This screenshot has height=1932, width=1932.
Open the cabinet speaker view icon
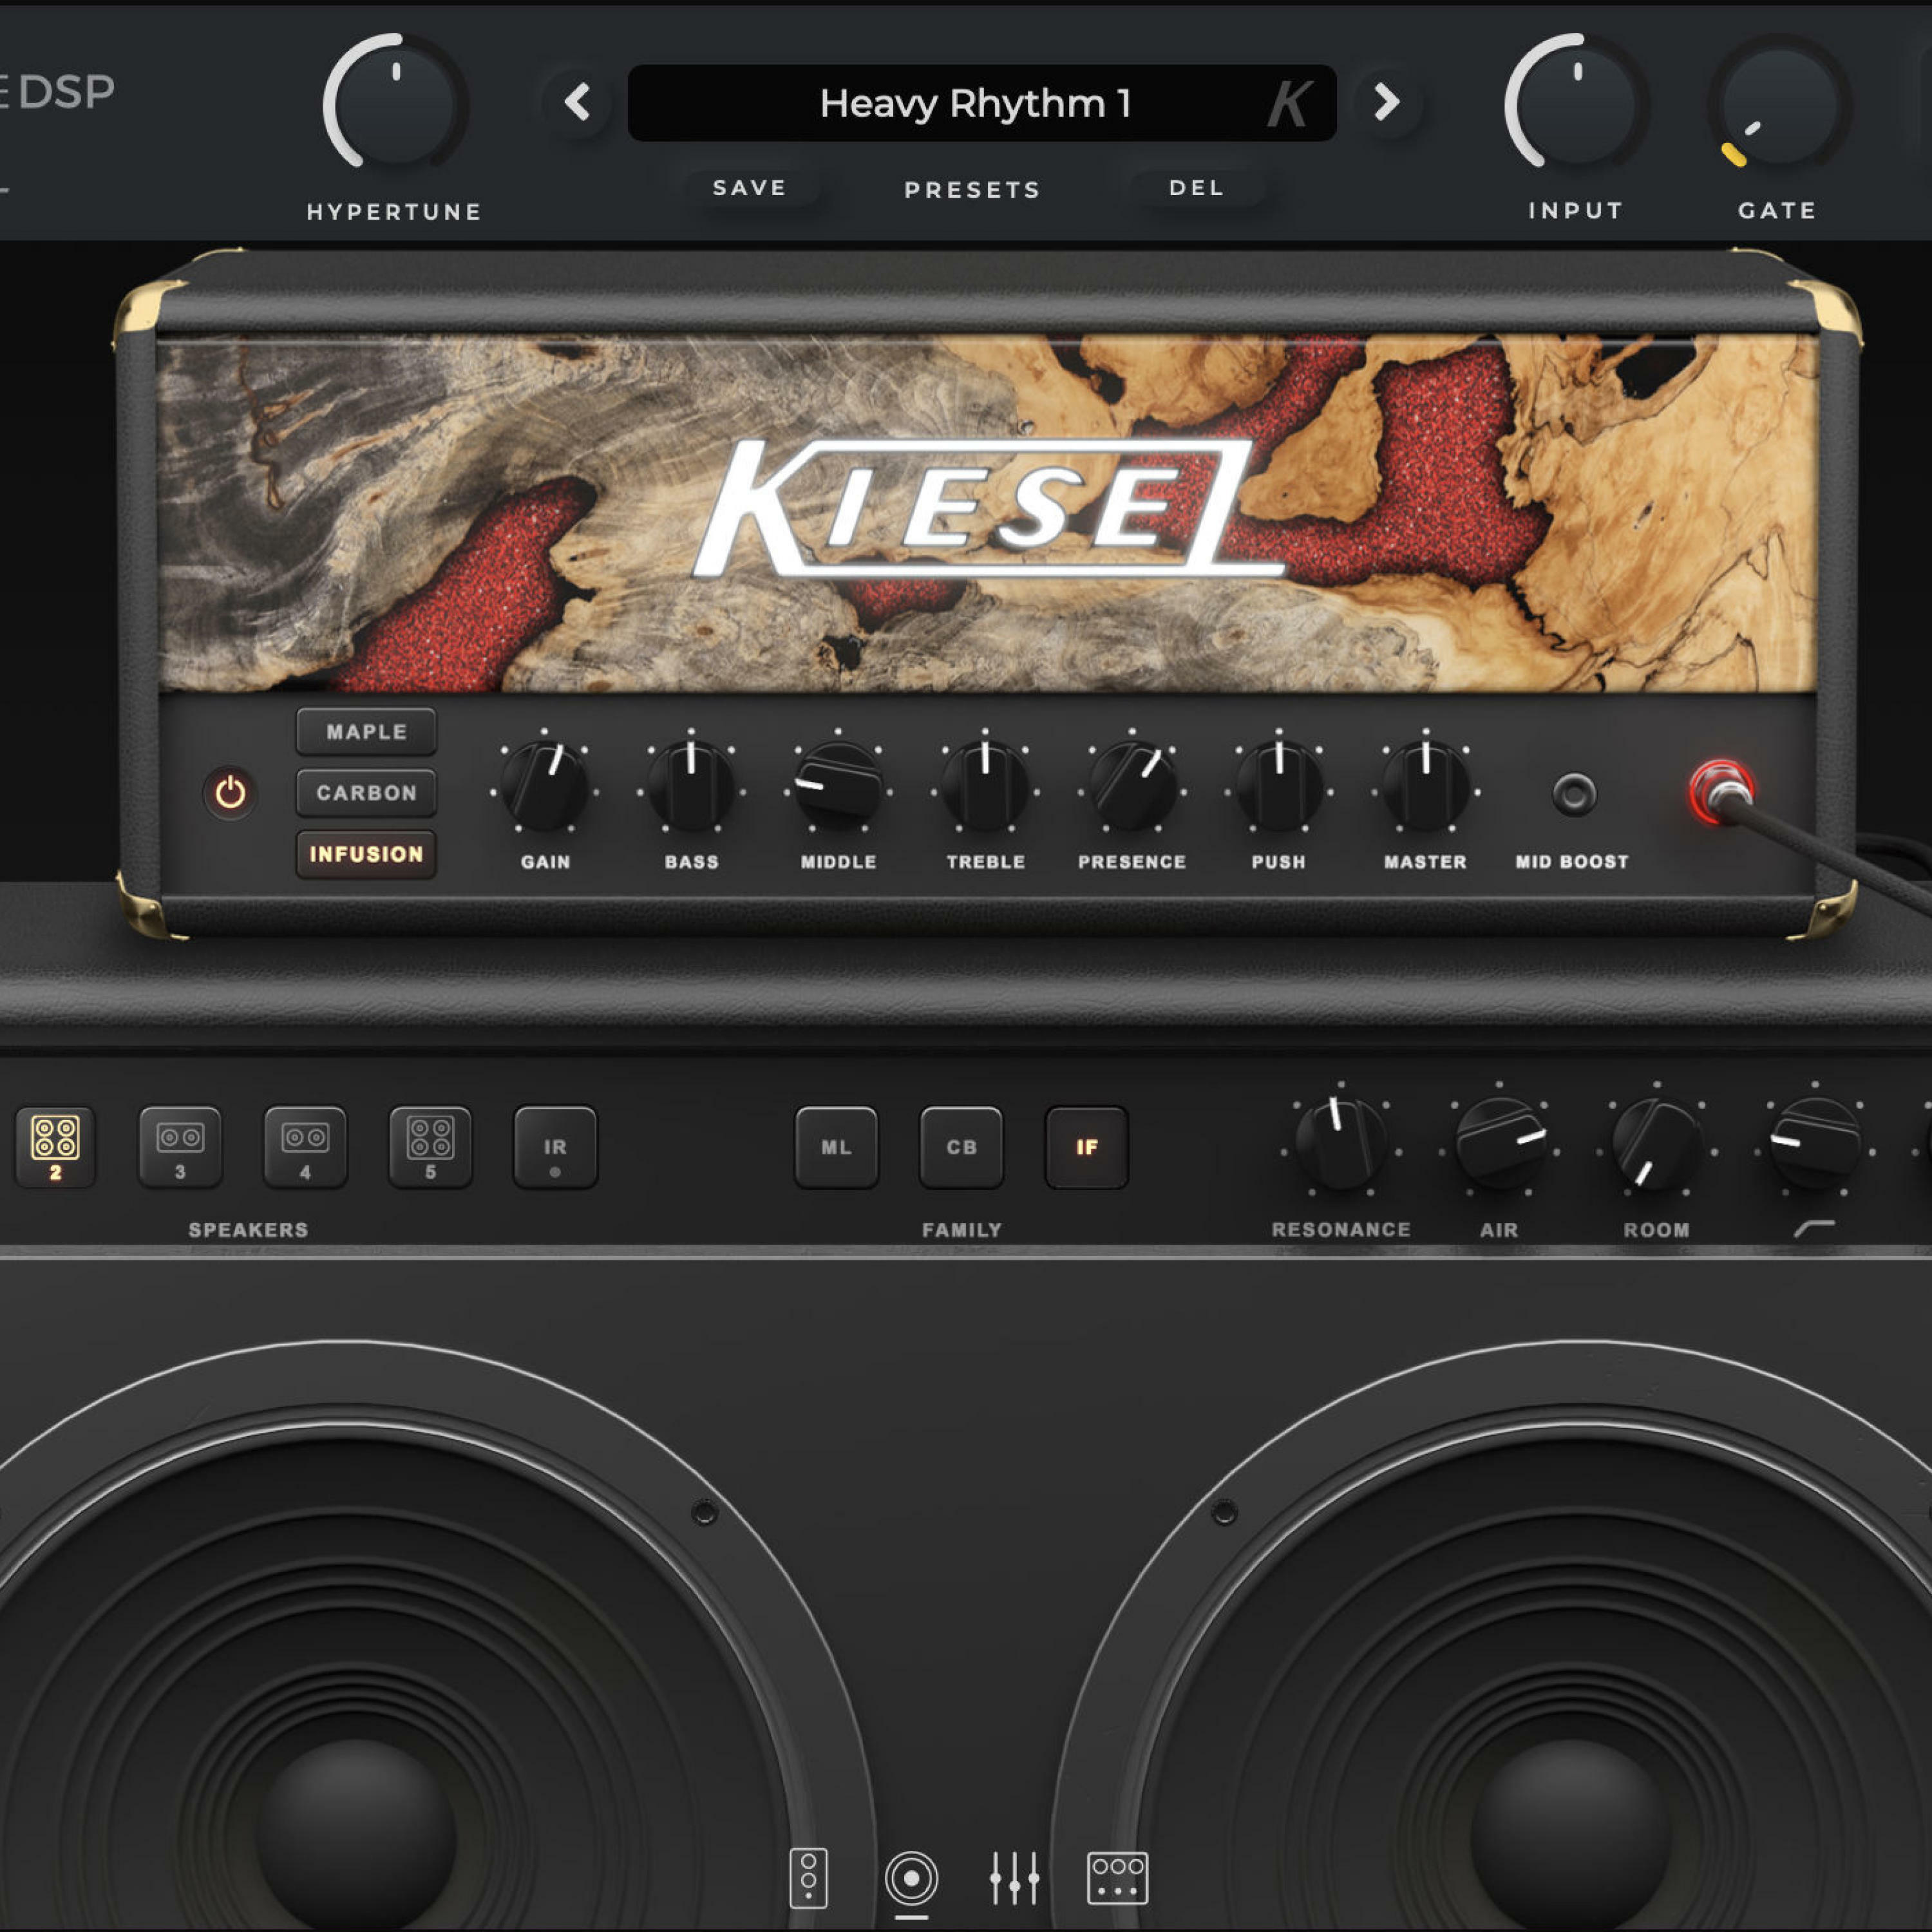pyautogui.click(x=911, y=1877)
